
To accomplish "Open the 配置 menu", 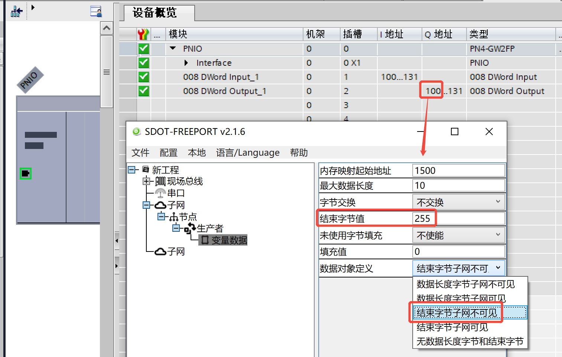I will [168, 153].
